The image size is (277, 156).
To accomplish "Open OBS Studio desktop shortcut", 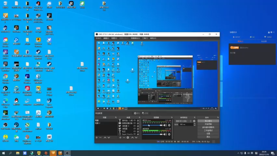I will point(5,126).
